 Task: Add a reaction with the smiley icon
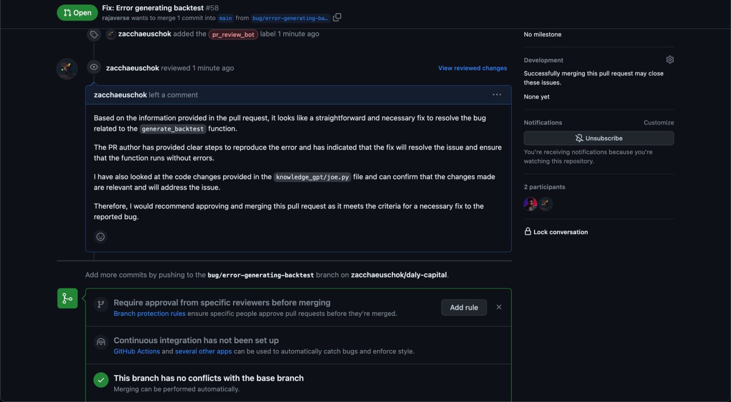[101, 236]
